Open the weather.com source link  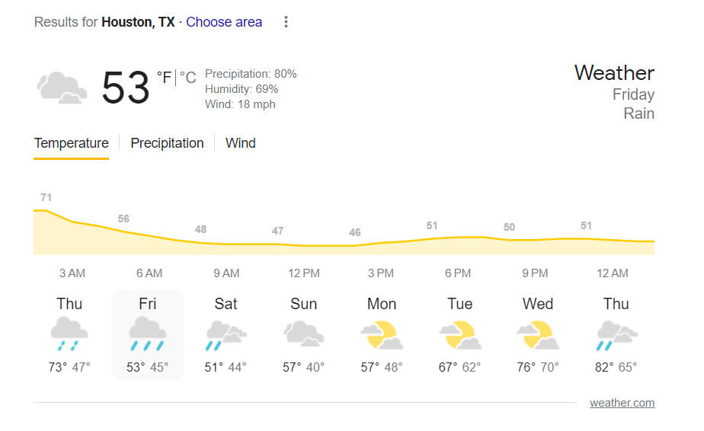[x=622, y=403]
